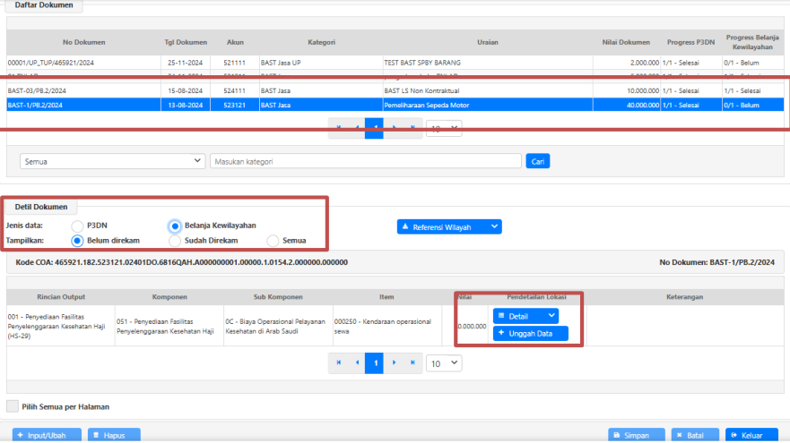
Task: Open the Referensi Wilayah dropdown
Action: coord(448,227)
